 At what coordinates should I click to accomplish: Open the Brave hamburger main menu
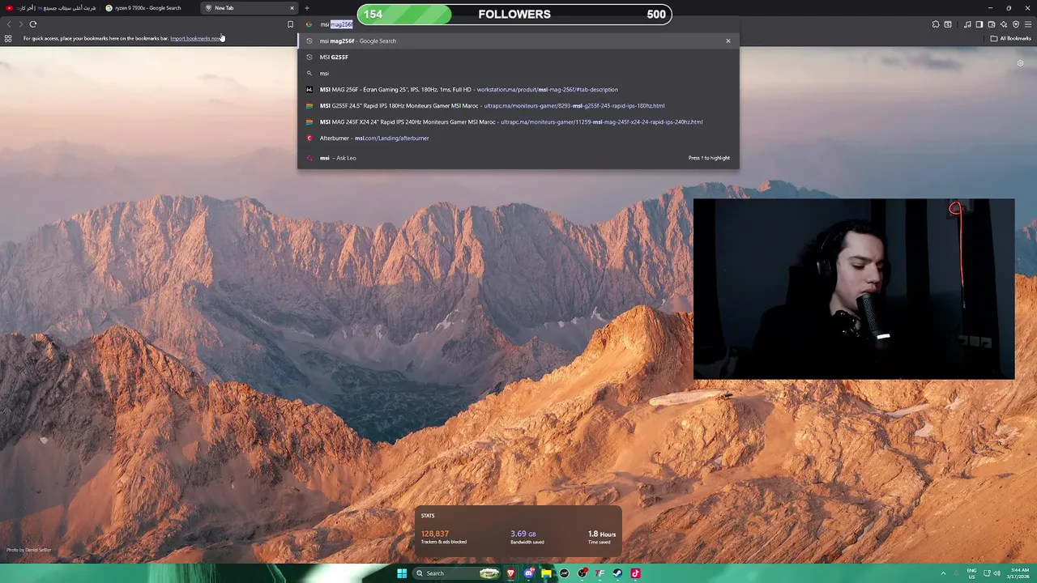pyautogui.click(x=1028, y=24)
